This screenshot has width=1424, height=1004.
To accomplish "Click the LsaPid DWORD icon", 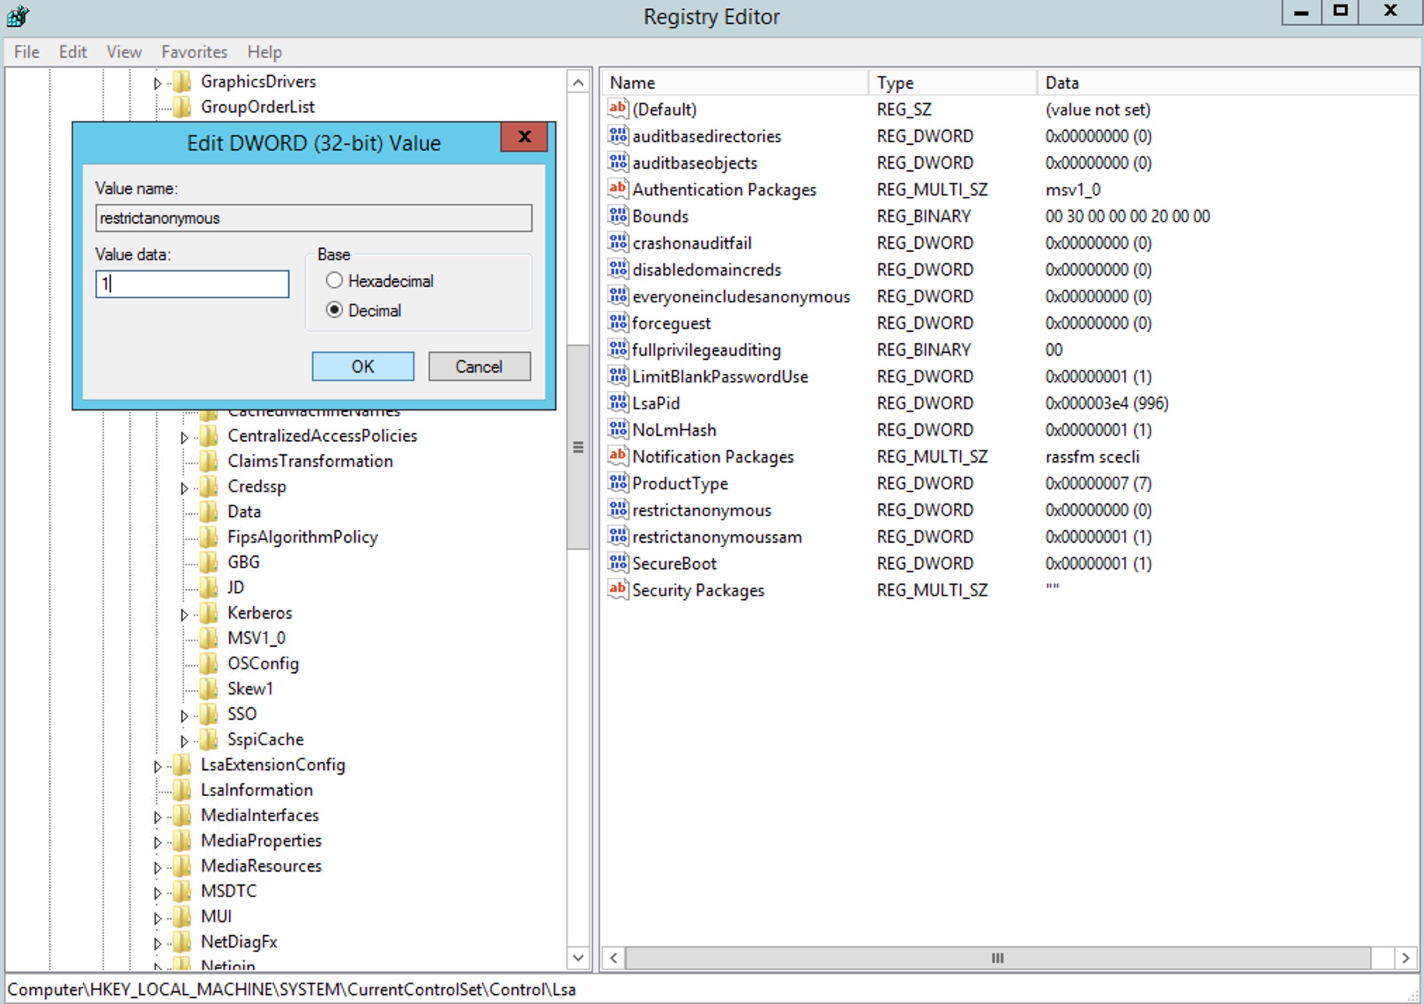I will 618,403.
